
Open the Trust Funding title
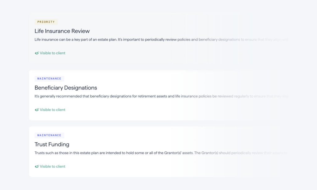pos(52,144)
